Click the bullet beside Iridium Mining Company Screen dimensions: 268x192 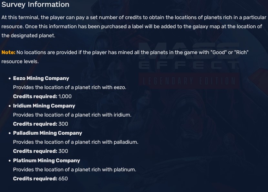pyautogui.click(x=10, y=106)
